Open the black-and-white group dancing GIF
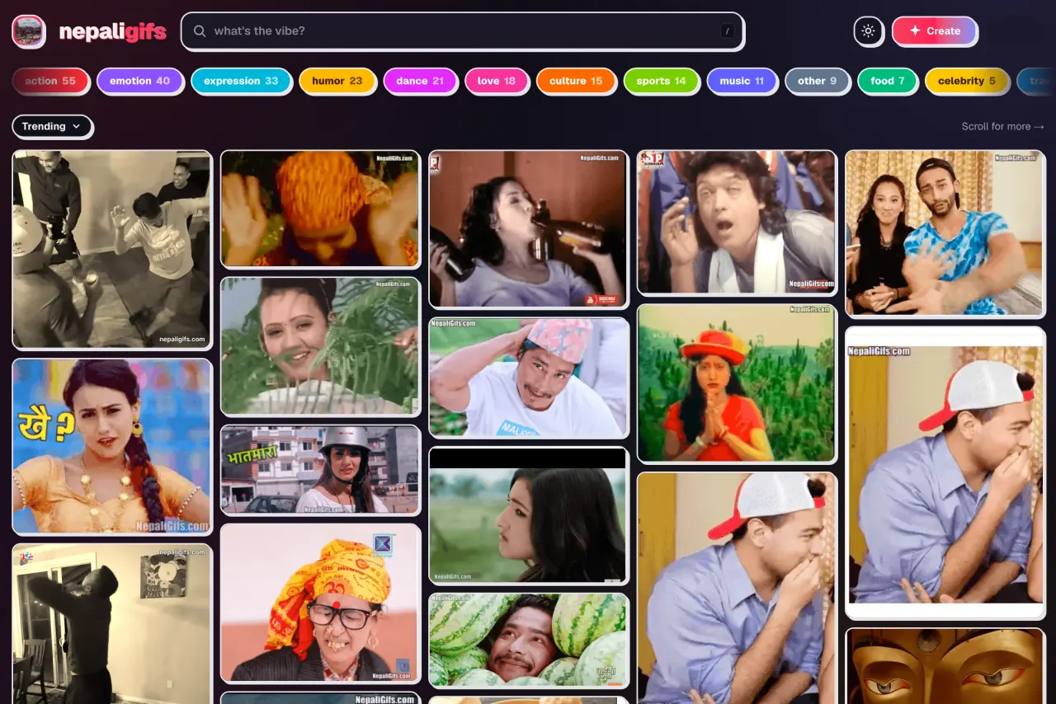Image resolution: width=1056 pixels, height=704 pixels. point(112,250)
